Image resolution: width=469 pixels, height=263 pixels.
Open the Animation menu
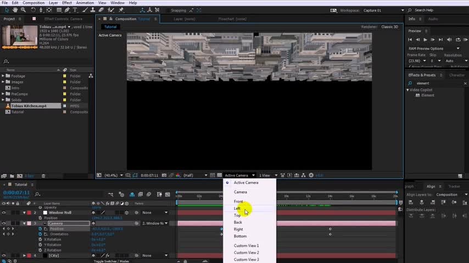85,3
